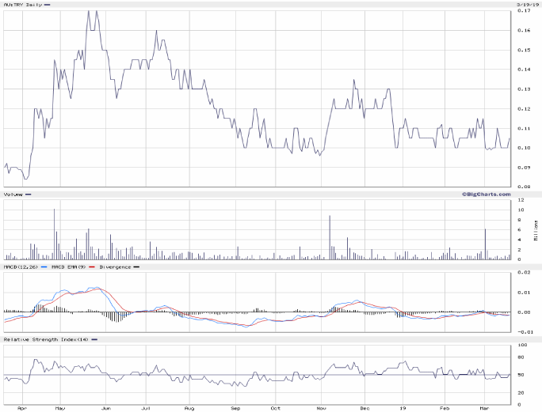Click the AUsTRY Daily legend line marker
The width and height of the screenshot is (542, 412).
click(x=47, y=5)
